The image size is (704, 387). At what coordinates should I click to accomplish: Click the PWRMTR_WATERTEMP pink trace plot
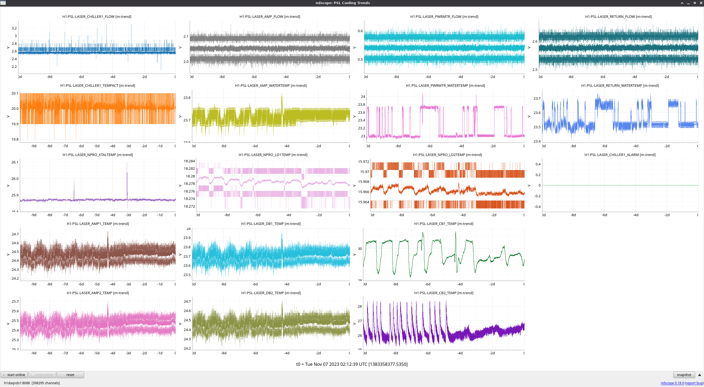[x=445, y=116]
